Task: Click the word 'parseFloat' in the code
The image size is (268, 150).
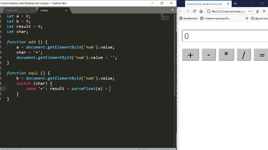Action: pos(84,89)
